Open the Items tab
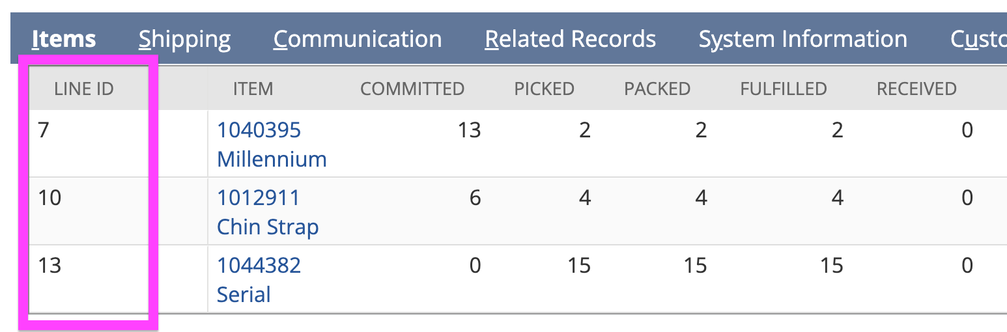 (64, 39)
